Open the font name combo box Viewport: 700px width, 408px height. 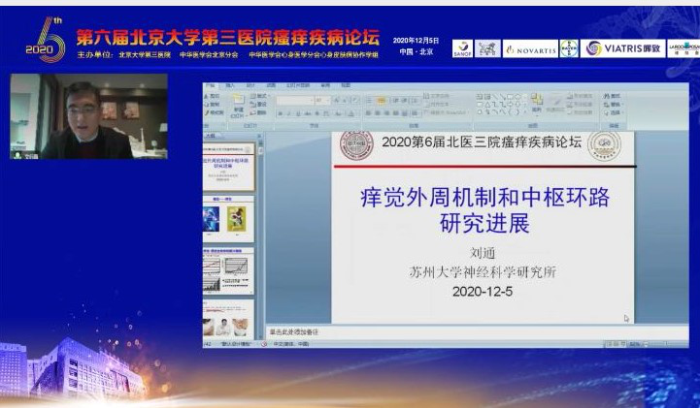294,101
